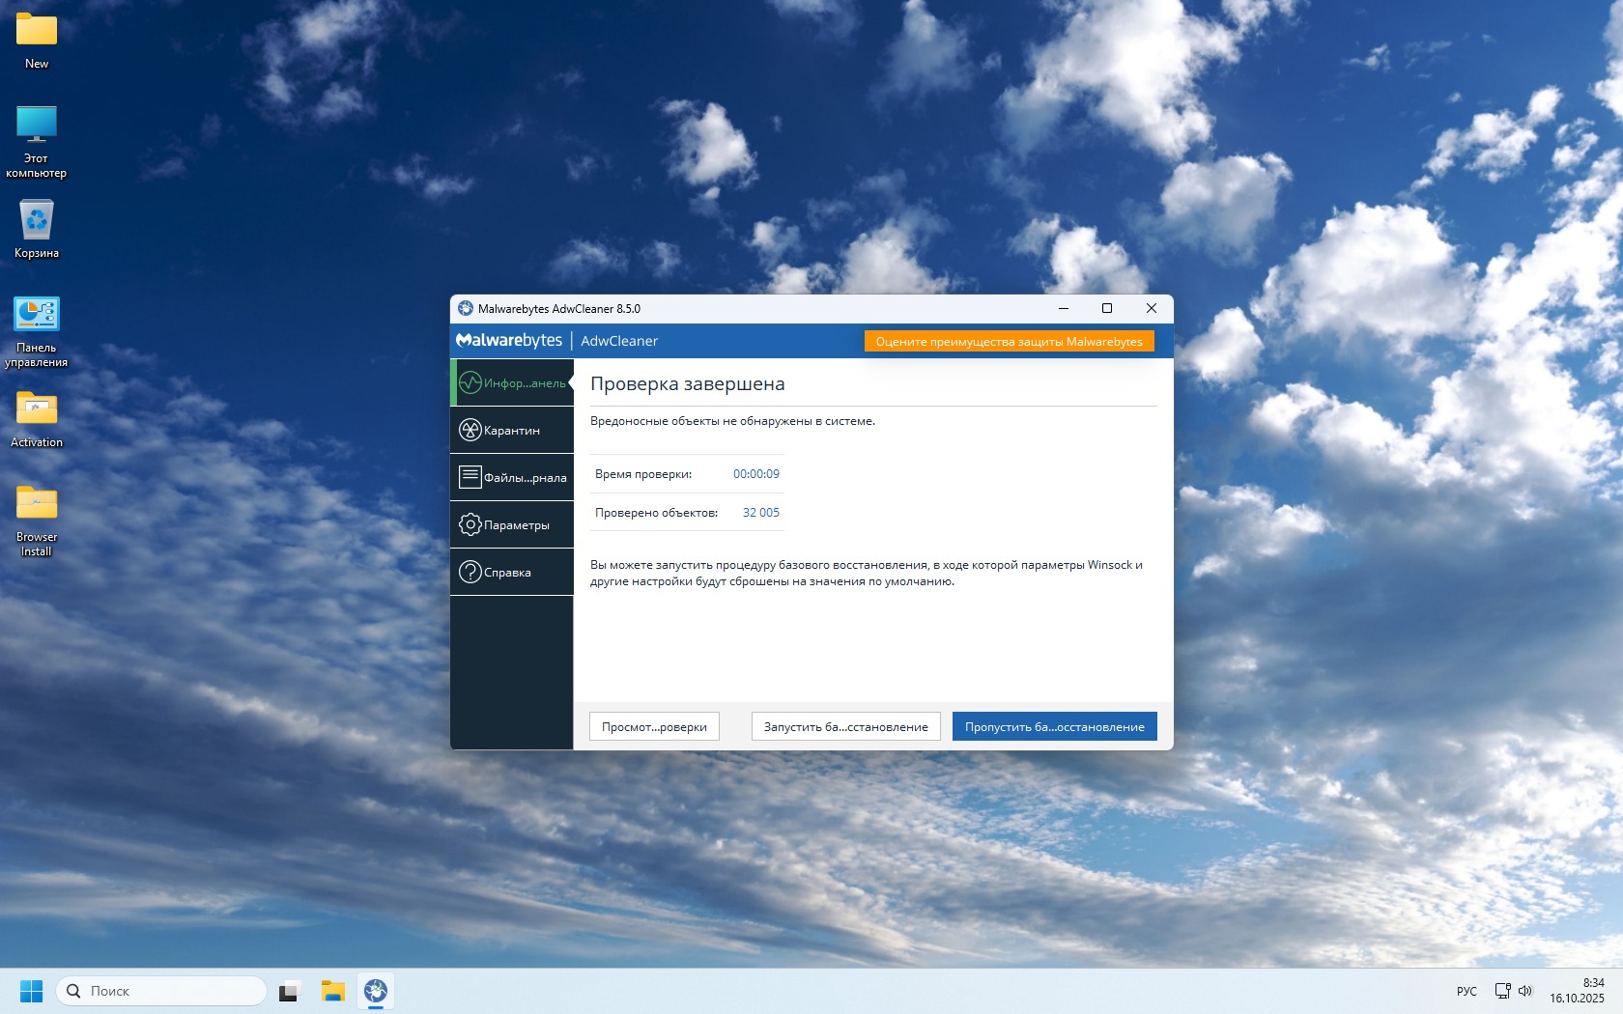Viewport: 1623px width, 1014px height.
Task: Click the view scan results (Просмот...роверки) button
Action: point(654,727)
